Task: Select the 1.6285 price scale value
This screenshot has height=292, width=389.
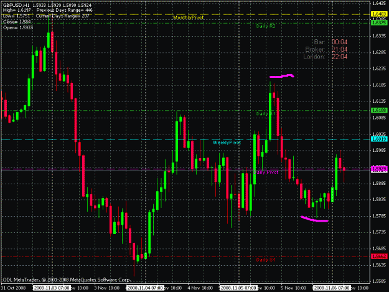Action: click(x=379, y=52)
